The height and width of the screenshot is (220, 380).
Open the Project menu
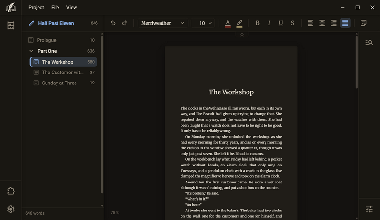[36, 7]
